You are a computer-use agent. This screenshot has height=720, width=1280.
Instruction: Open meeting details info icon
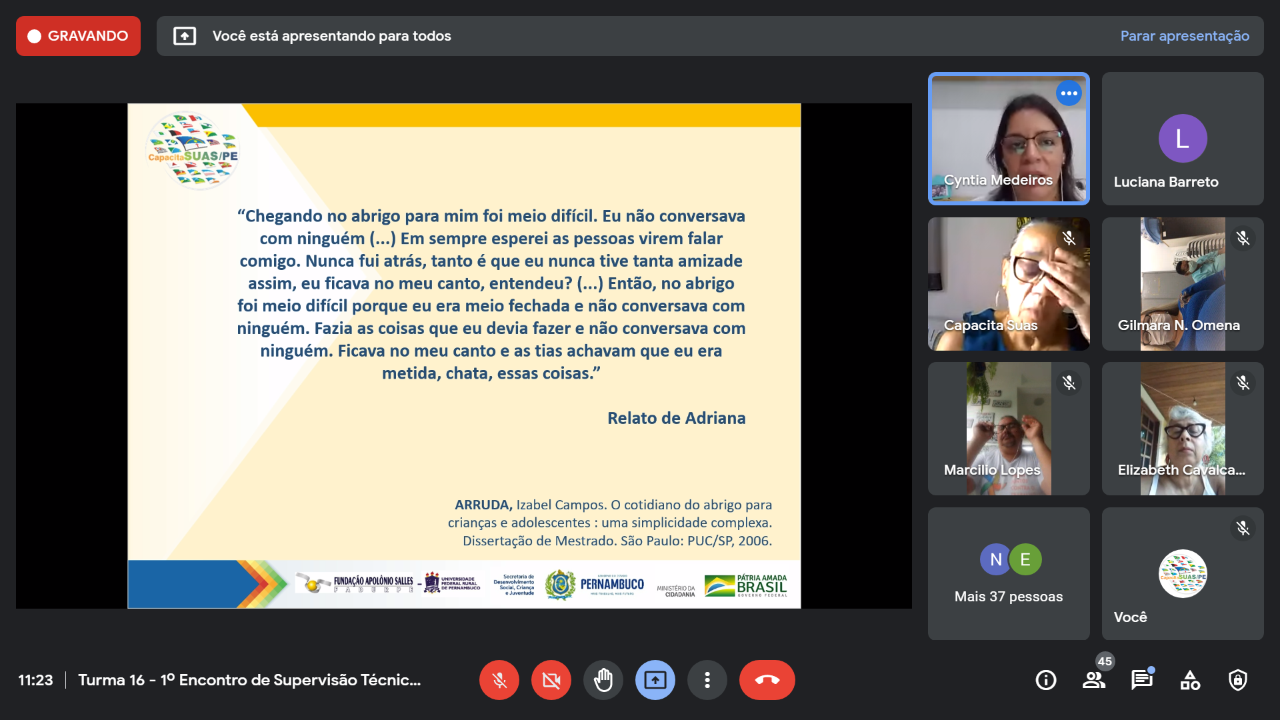click(x=1045, y=680)
